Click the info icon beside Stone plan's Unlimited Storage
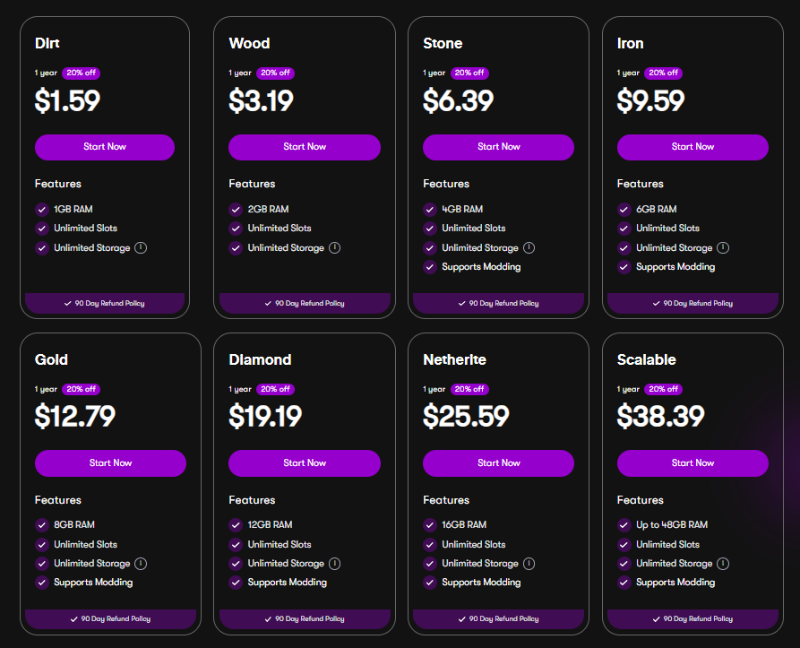Image resolution: width=800 pixels, height=648 pixels. click(529, 247)
